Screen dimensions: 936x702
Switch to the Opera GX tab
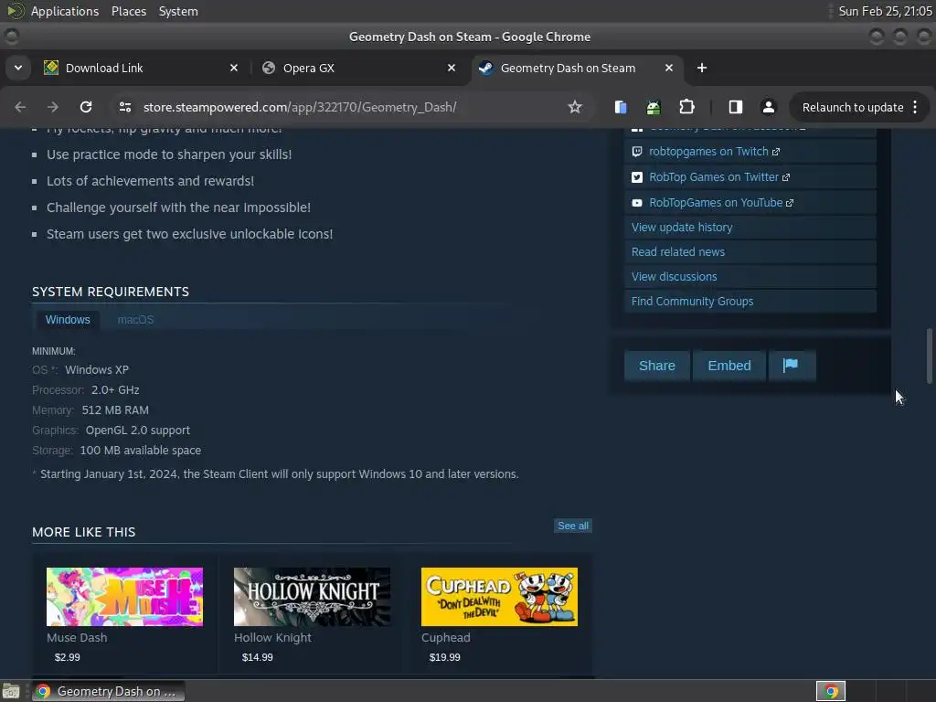click(359, 68)
